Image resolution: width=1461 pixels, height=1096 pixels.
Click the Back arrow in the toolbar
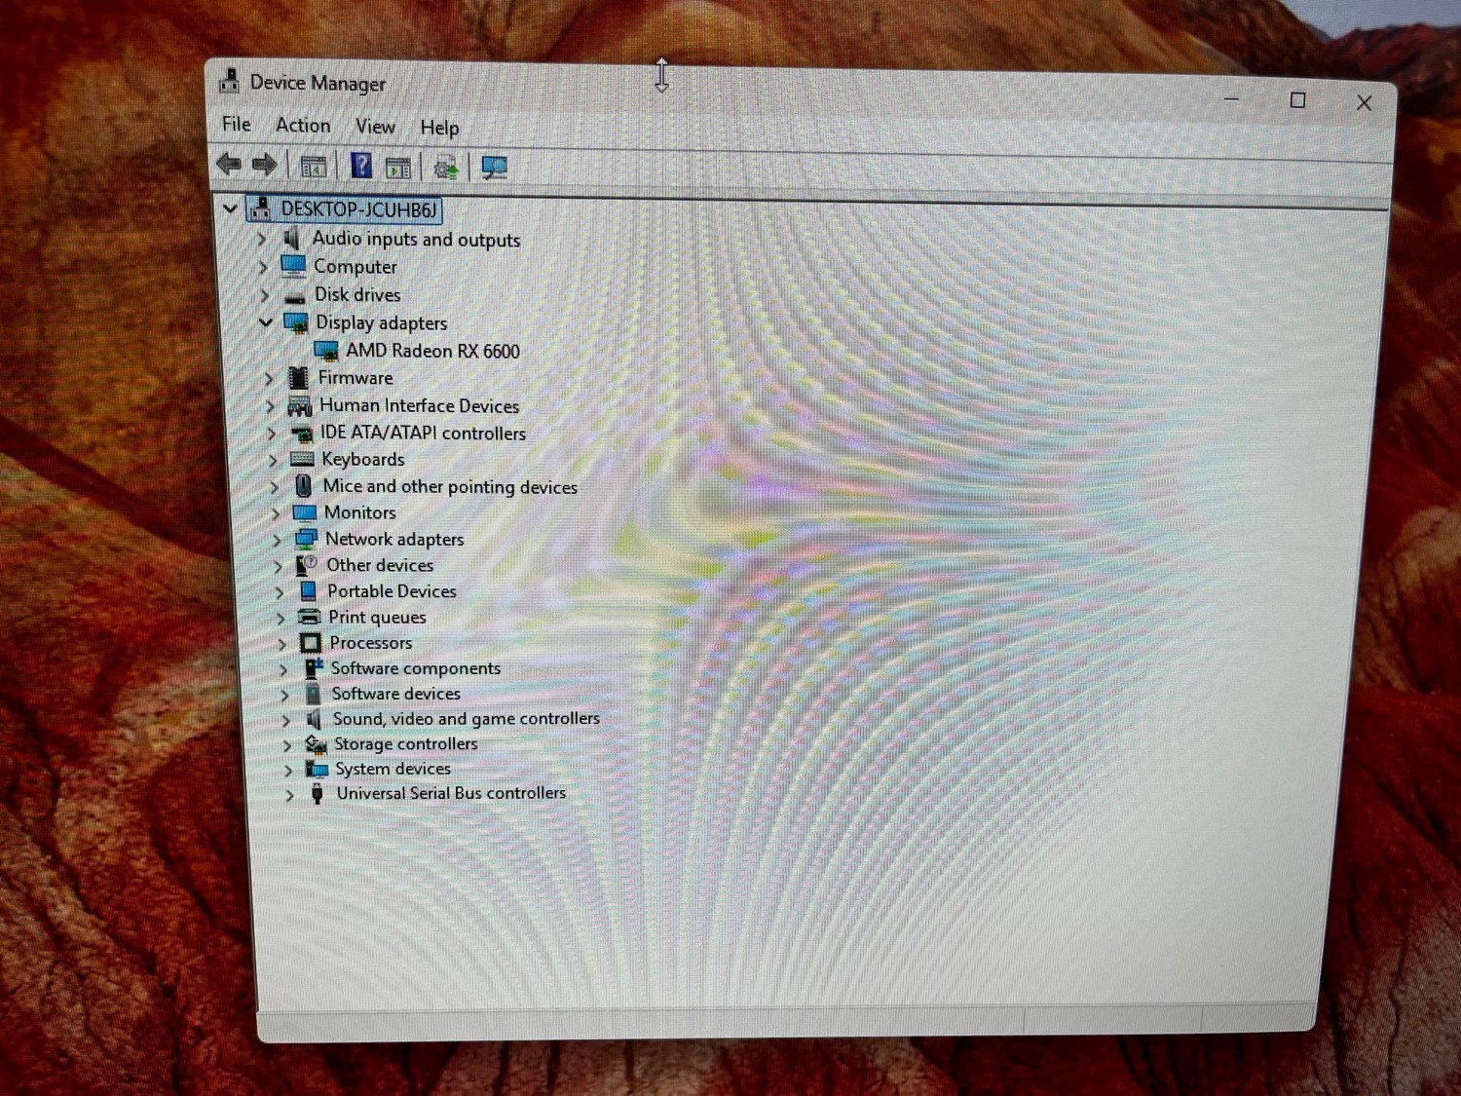(229, 164)
